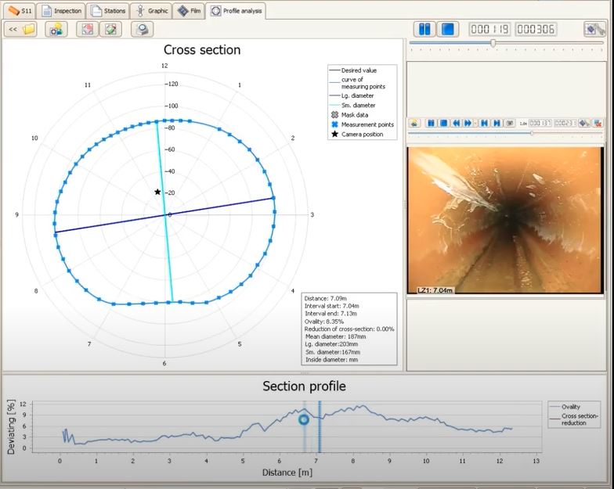Switch to the Inspection tab

pyautogui.click(x=61, y=11)
